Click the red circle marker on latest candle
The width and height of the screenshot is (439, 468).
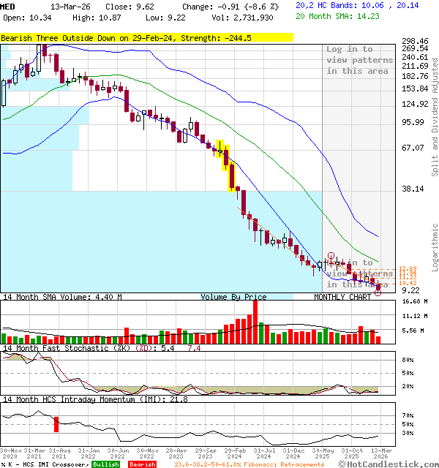[378, 292]
